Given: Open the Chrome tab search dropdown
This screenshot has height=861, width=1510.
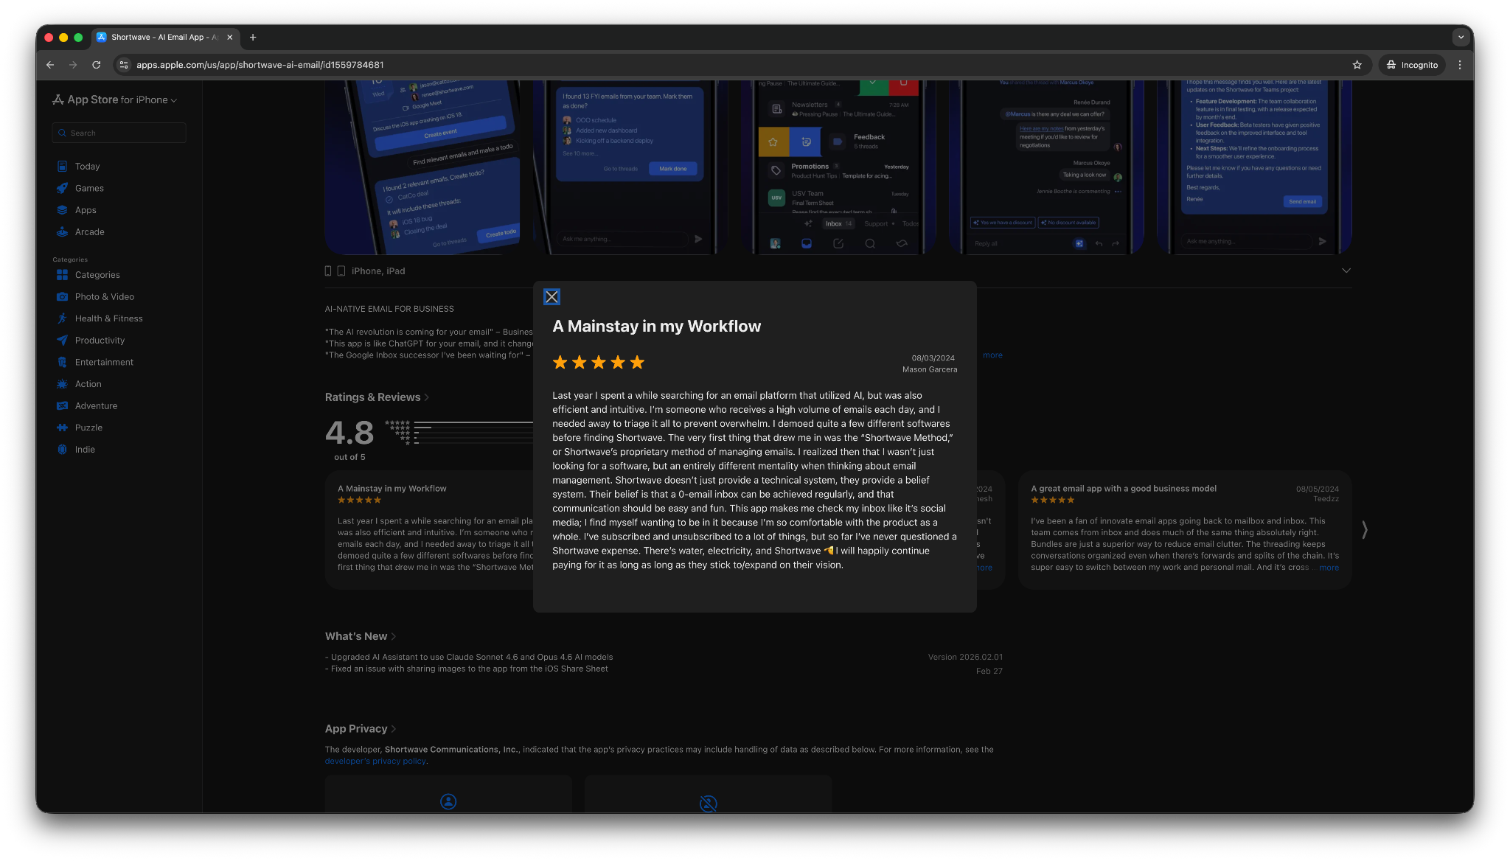Looking at the screenshot, I should tap(1460, 37).
